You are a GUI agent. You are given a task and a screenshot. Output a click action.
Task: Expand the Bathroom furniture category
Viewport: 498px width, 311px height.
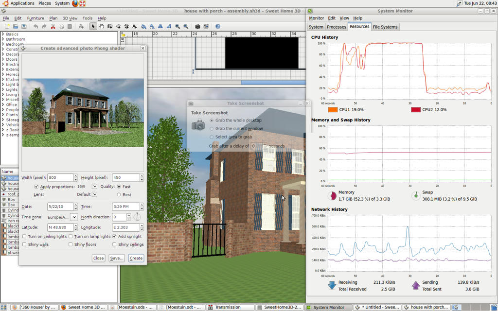tap(3, 39)
